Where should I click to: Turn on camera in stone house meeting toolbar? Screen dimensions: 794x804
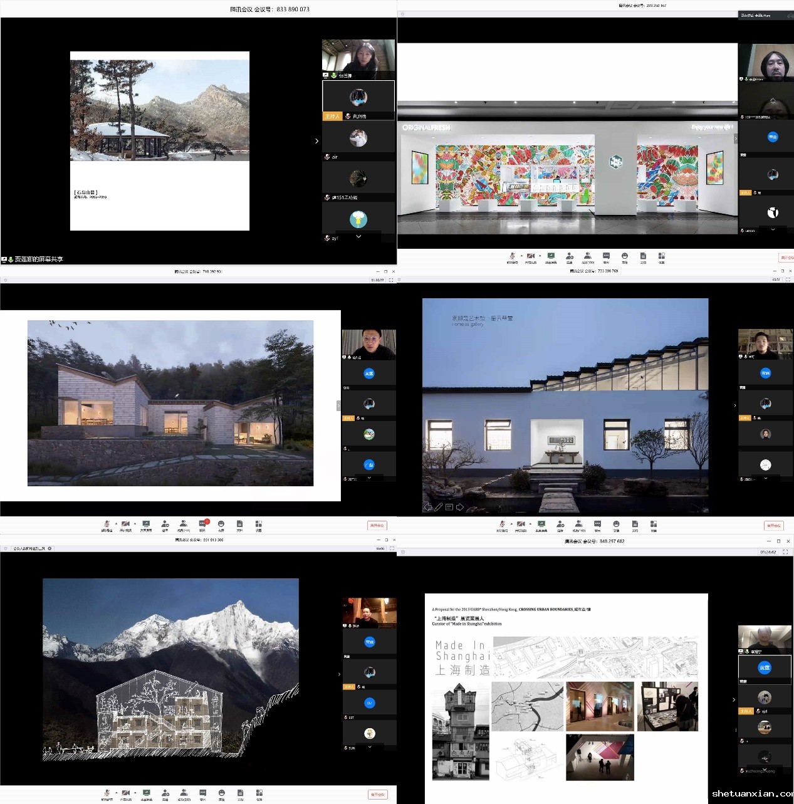tap(125, 524)
